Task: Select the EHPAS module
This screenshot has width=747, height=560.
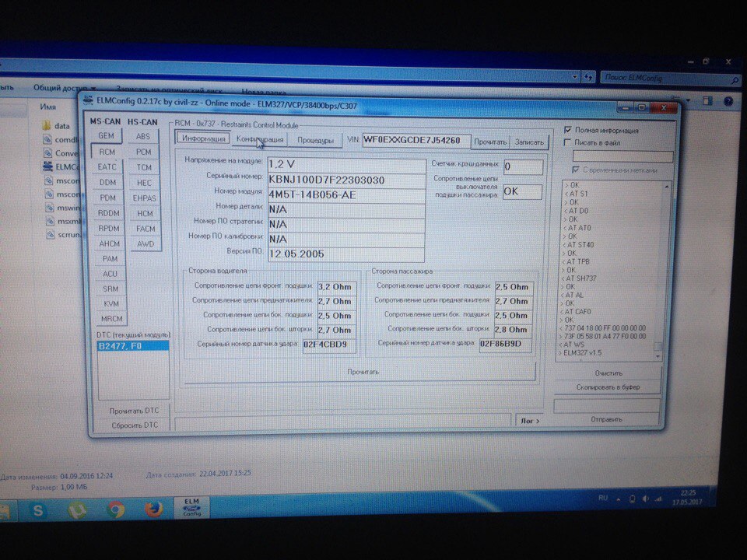Action: tap(145, 198)
